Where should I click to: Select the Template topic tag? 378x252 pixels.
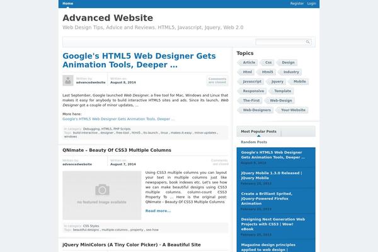coord(282,91)
